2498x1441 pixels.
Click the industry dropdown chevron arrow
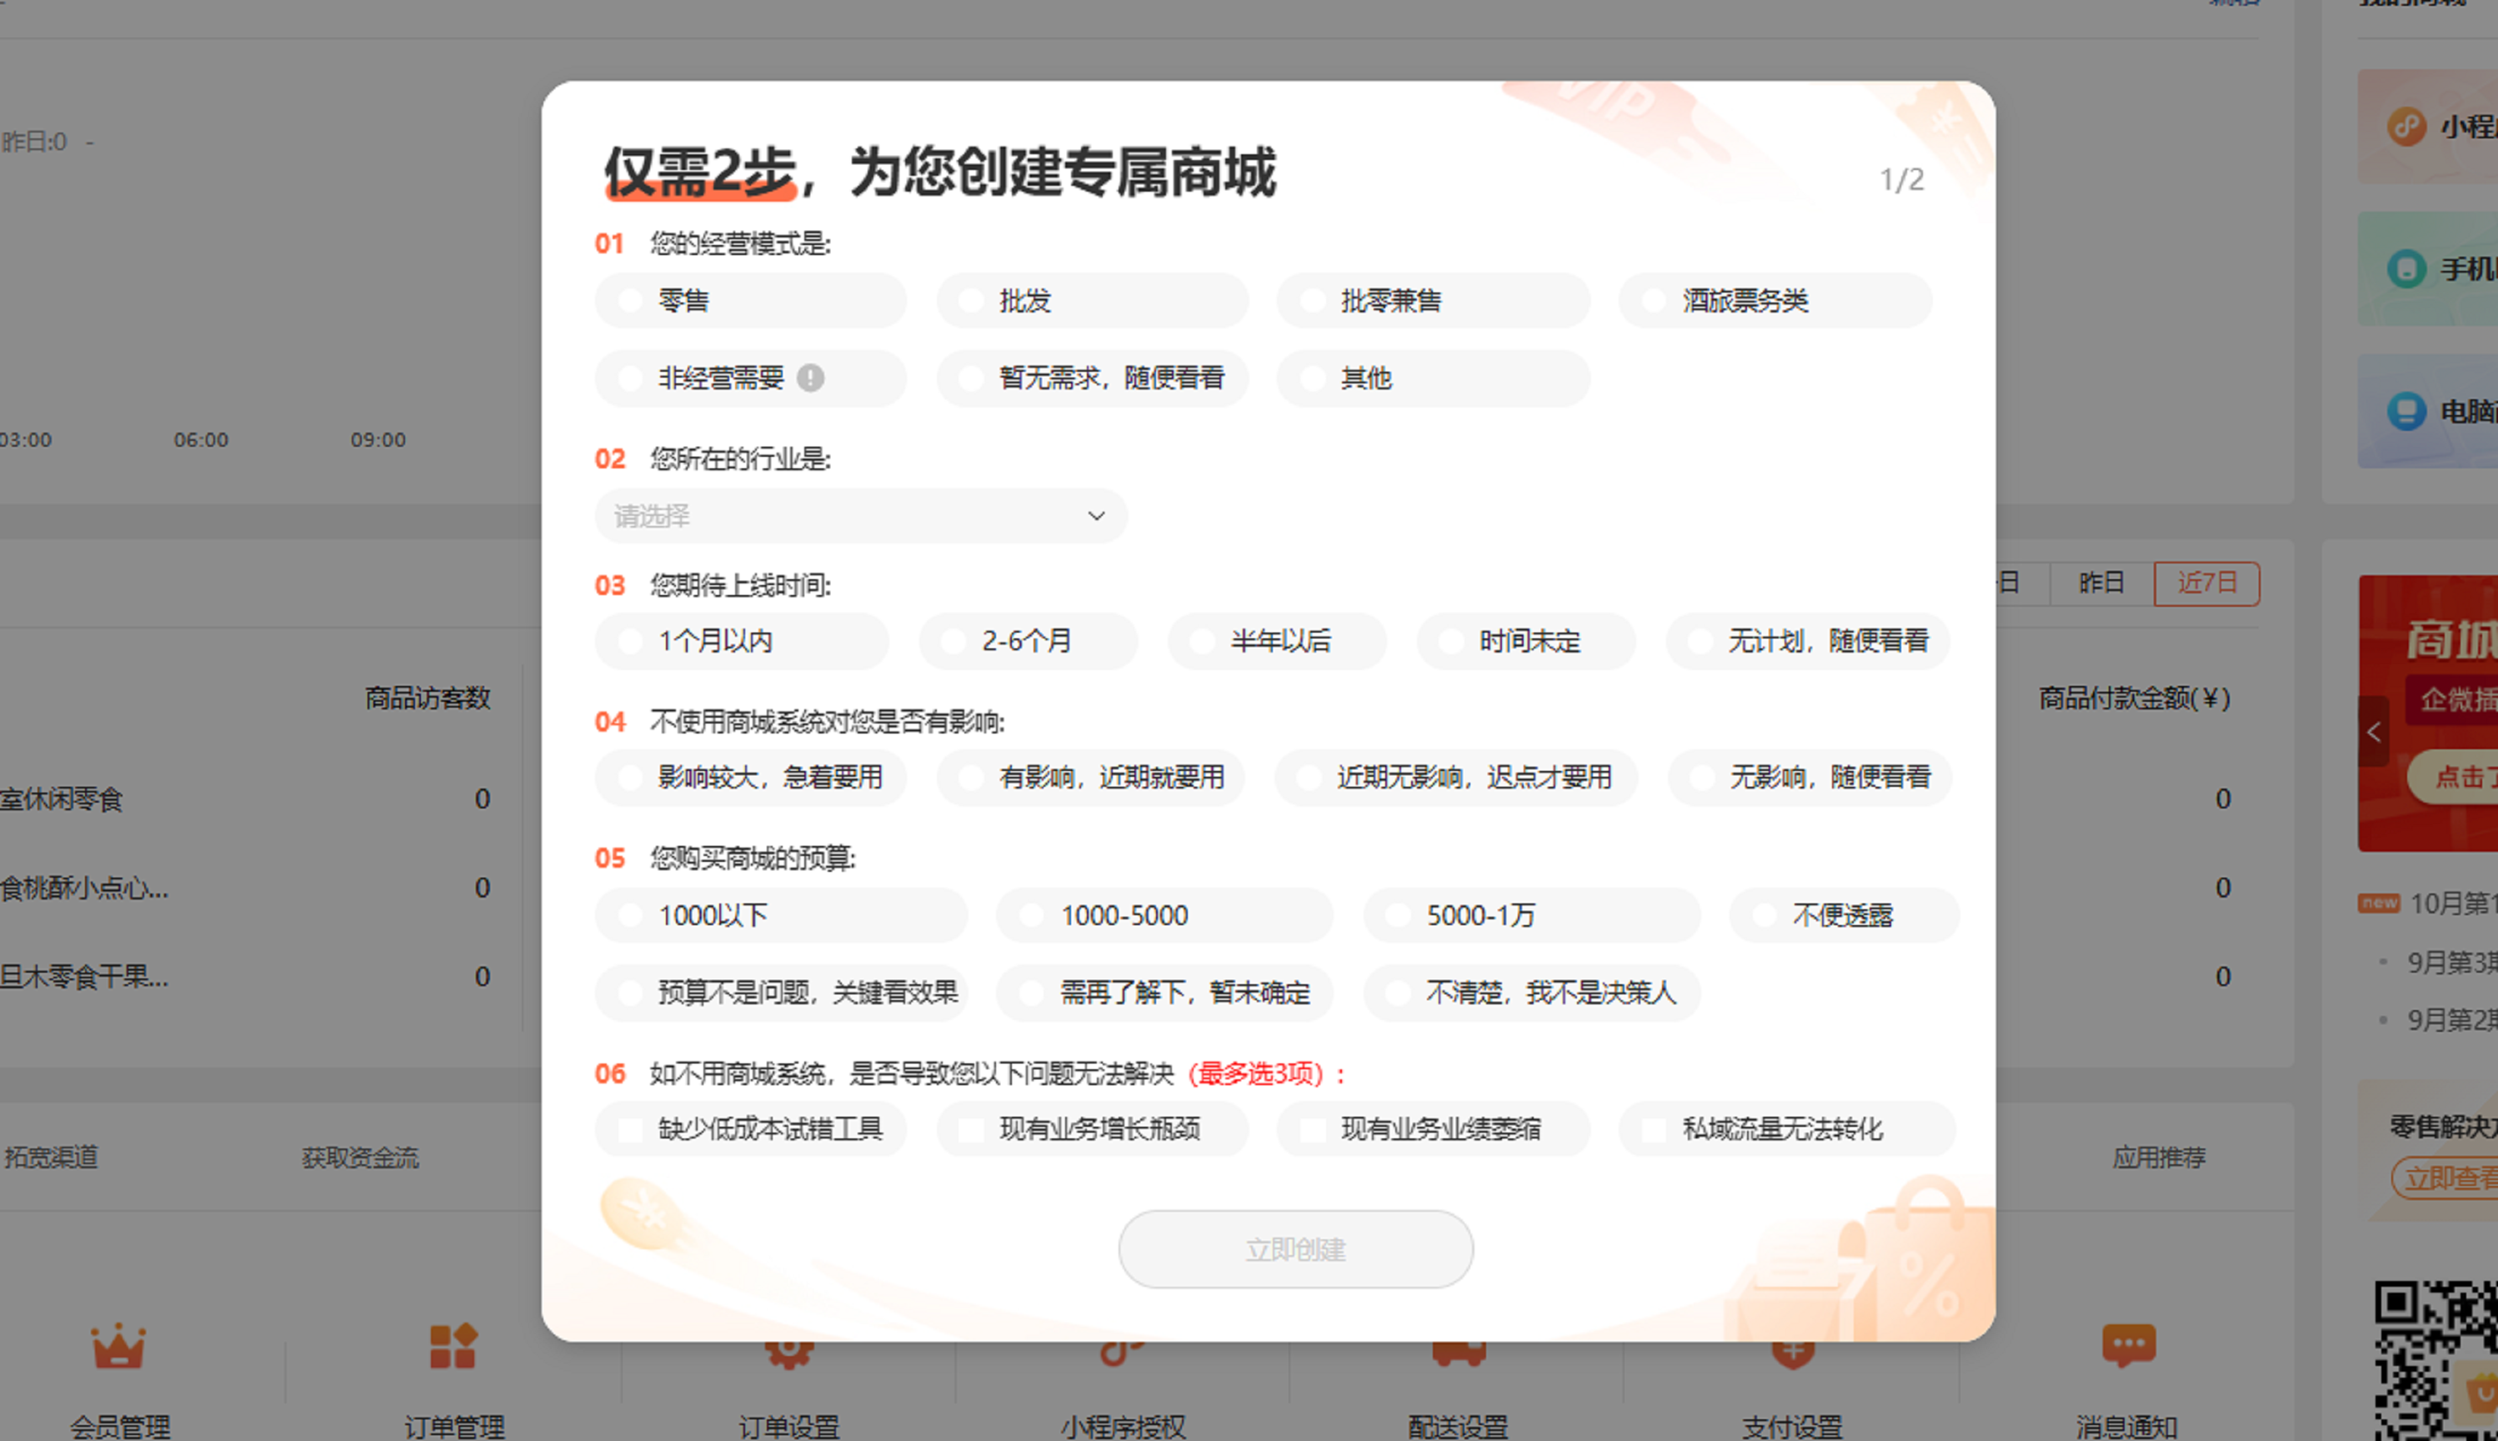(x=1095, y=516)
